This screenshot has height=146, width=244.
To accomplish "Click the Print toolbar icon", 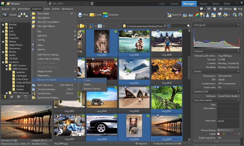I will pos(80,15).
